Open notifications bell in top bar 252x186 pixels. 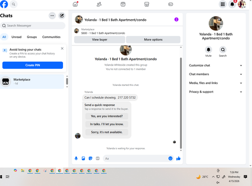pos(232,4)
